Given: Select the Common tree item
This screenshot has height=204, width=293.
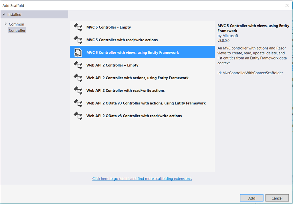Looking at the screenshot, I should [x=16, y=24].
